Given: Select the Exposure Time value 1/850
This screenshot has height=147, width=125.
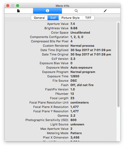Looking at the screenshot, I should 75,76.
